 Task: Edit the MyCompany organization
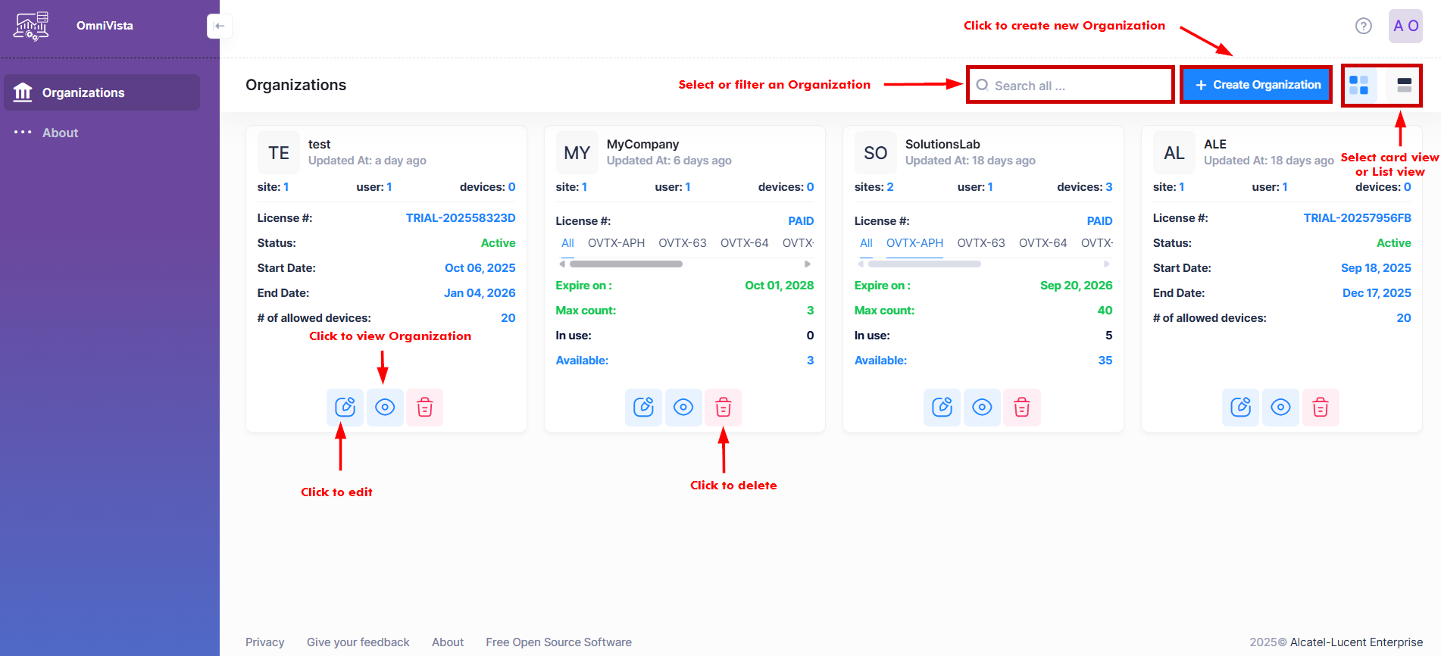[x=643, y=408]
